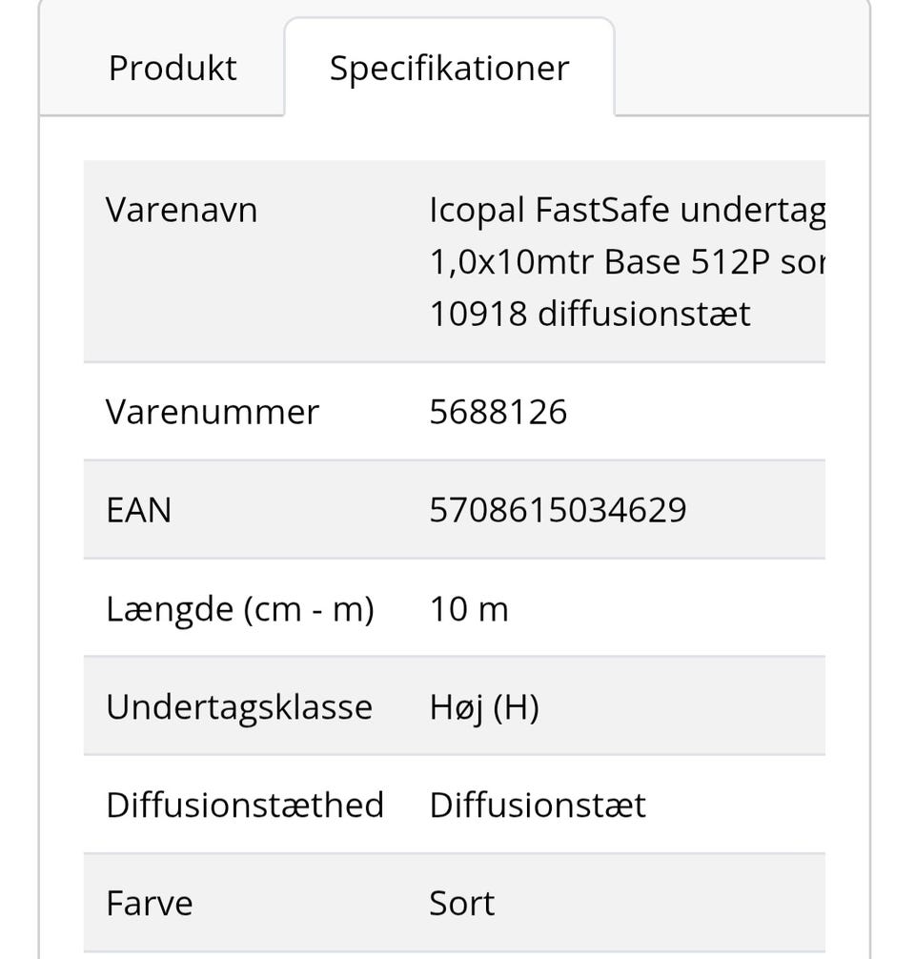Click the EAN label
The height and width of the screenshot is (959, 915).
[138, 510]
